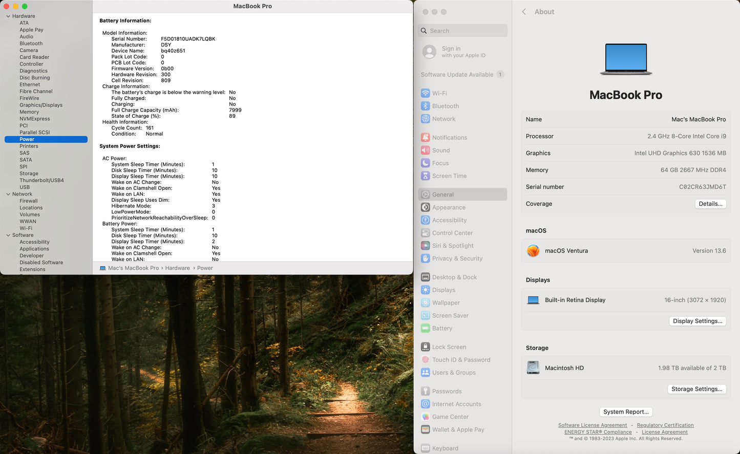Collapse the Software tree section

(x=8, y=235)
